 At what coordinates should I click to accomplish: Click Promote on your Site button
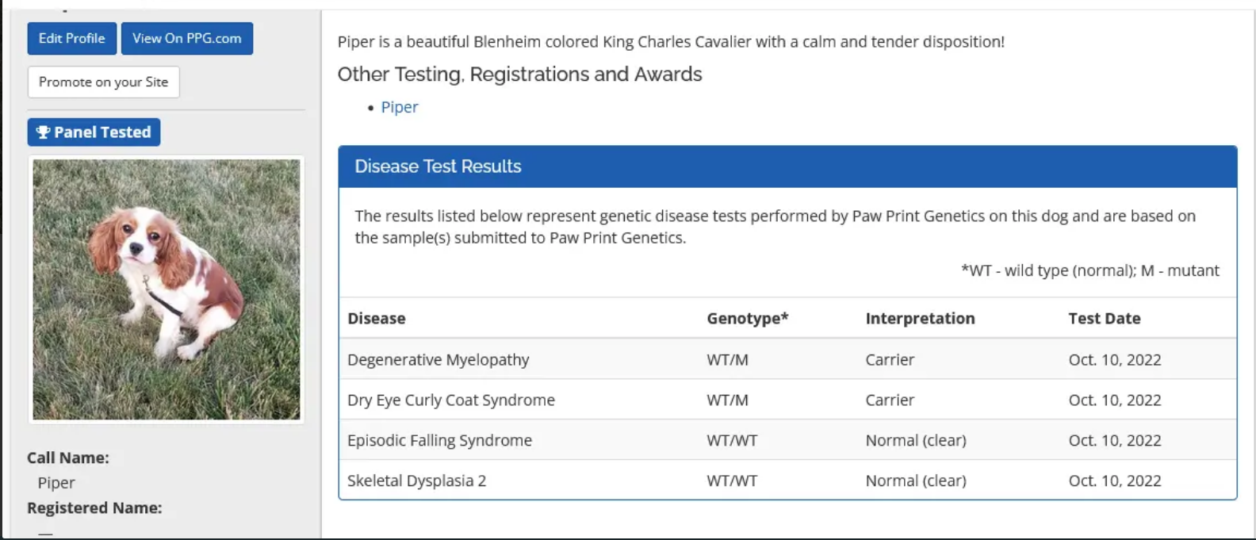tap(103, 82)
